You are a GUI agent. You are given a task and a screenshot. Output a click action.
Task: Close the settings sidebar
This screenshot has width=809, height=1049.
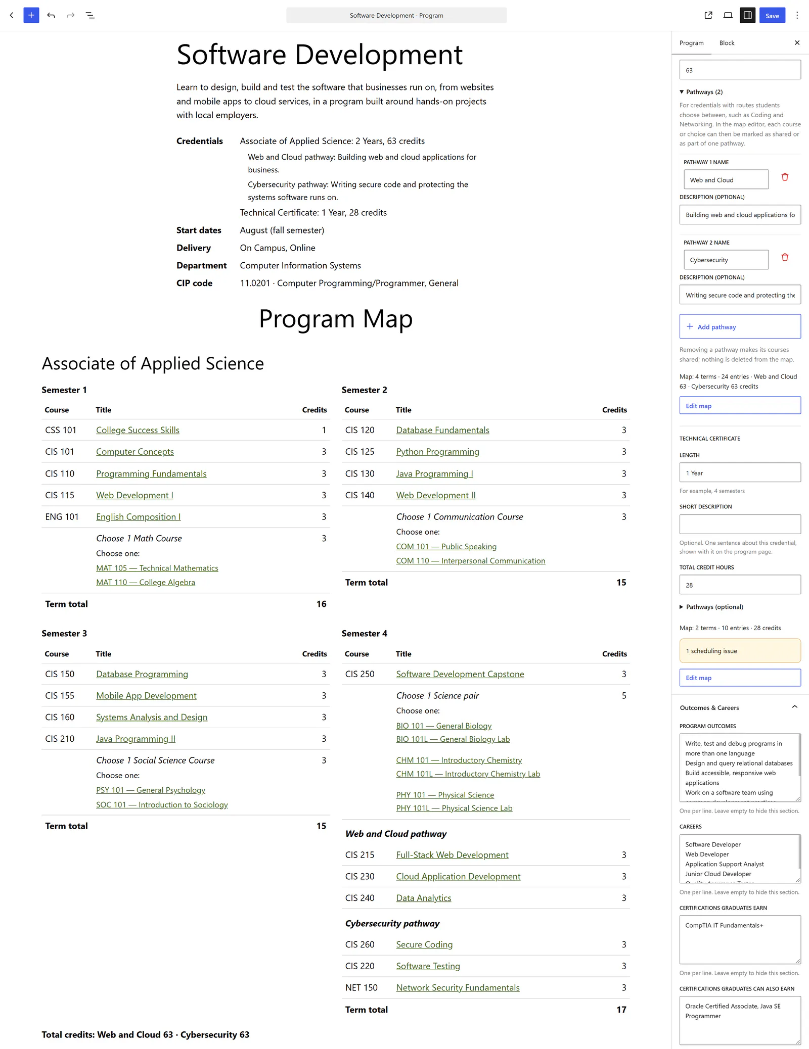click(797, 43)
